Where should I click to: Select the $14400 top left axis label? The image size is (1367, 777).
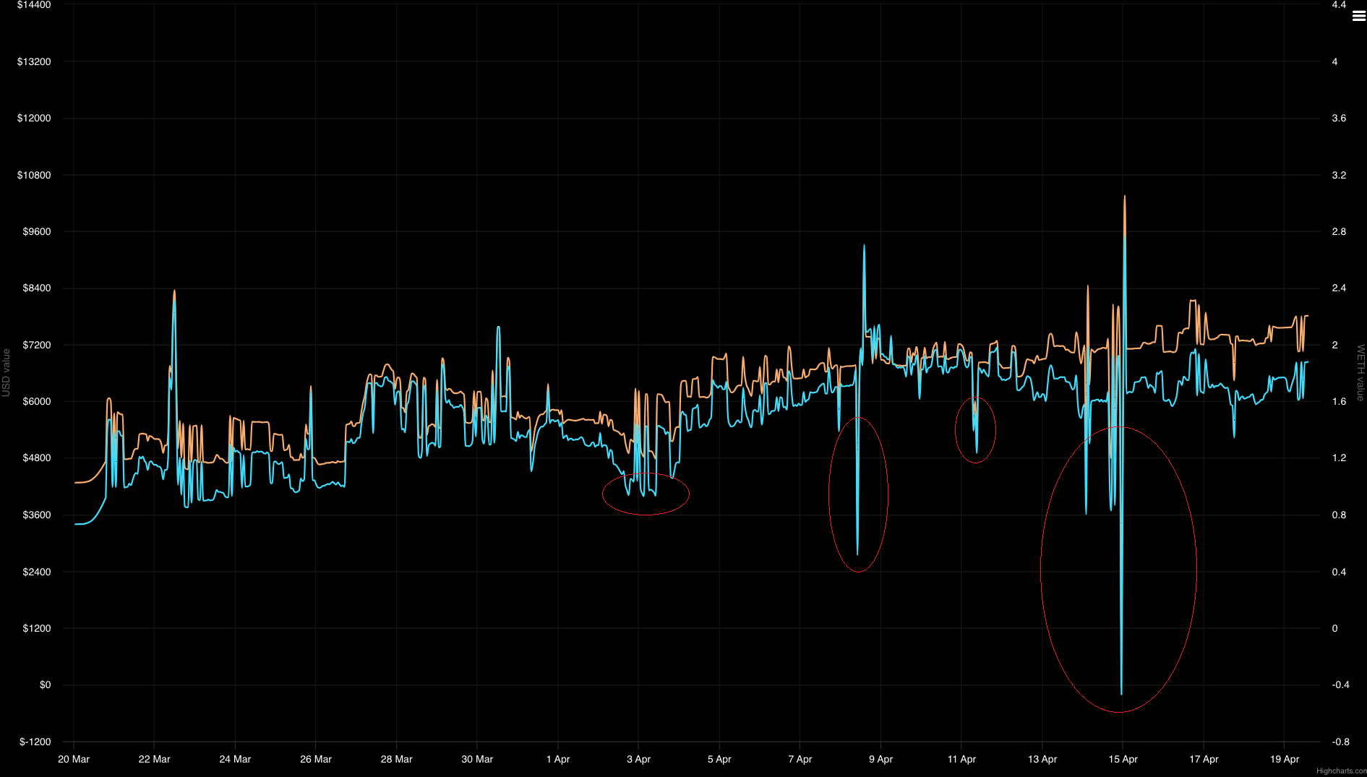coord(34,5)
